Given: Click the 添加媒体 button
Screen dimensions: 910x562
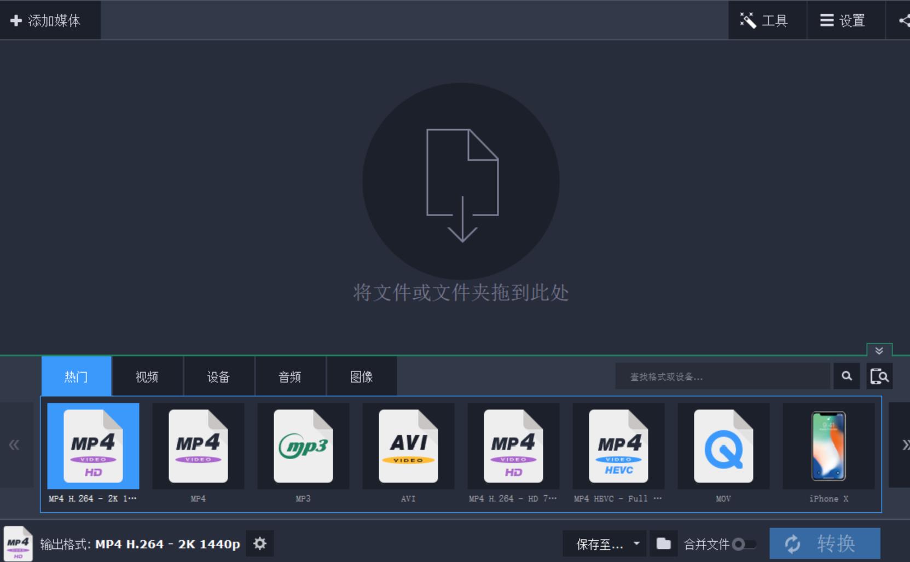Looking at the screenshot, I should (46, 21).
